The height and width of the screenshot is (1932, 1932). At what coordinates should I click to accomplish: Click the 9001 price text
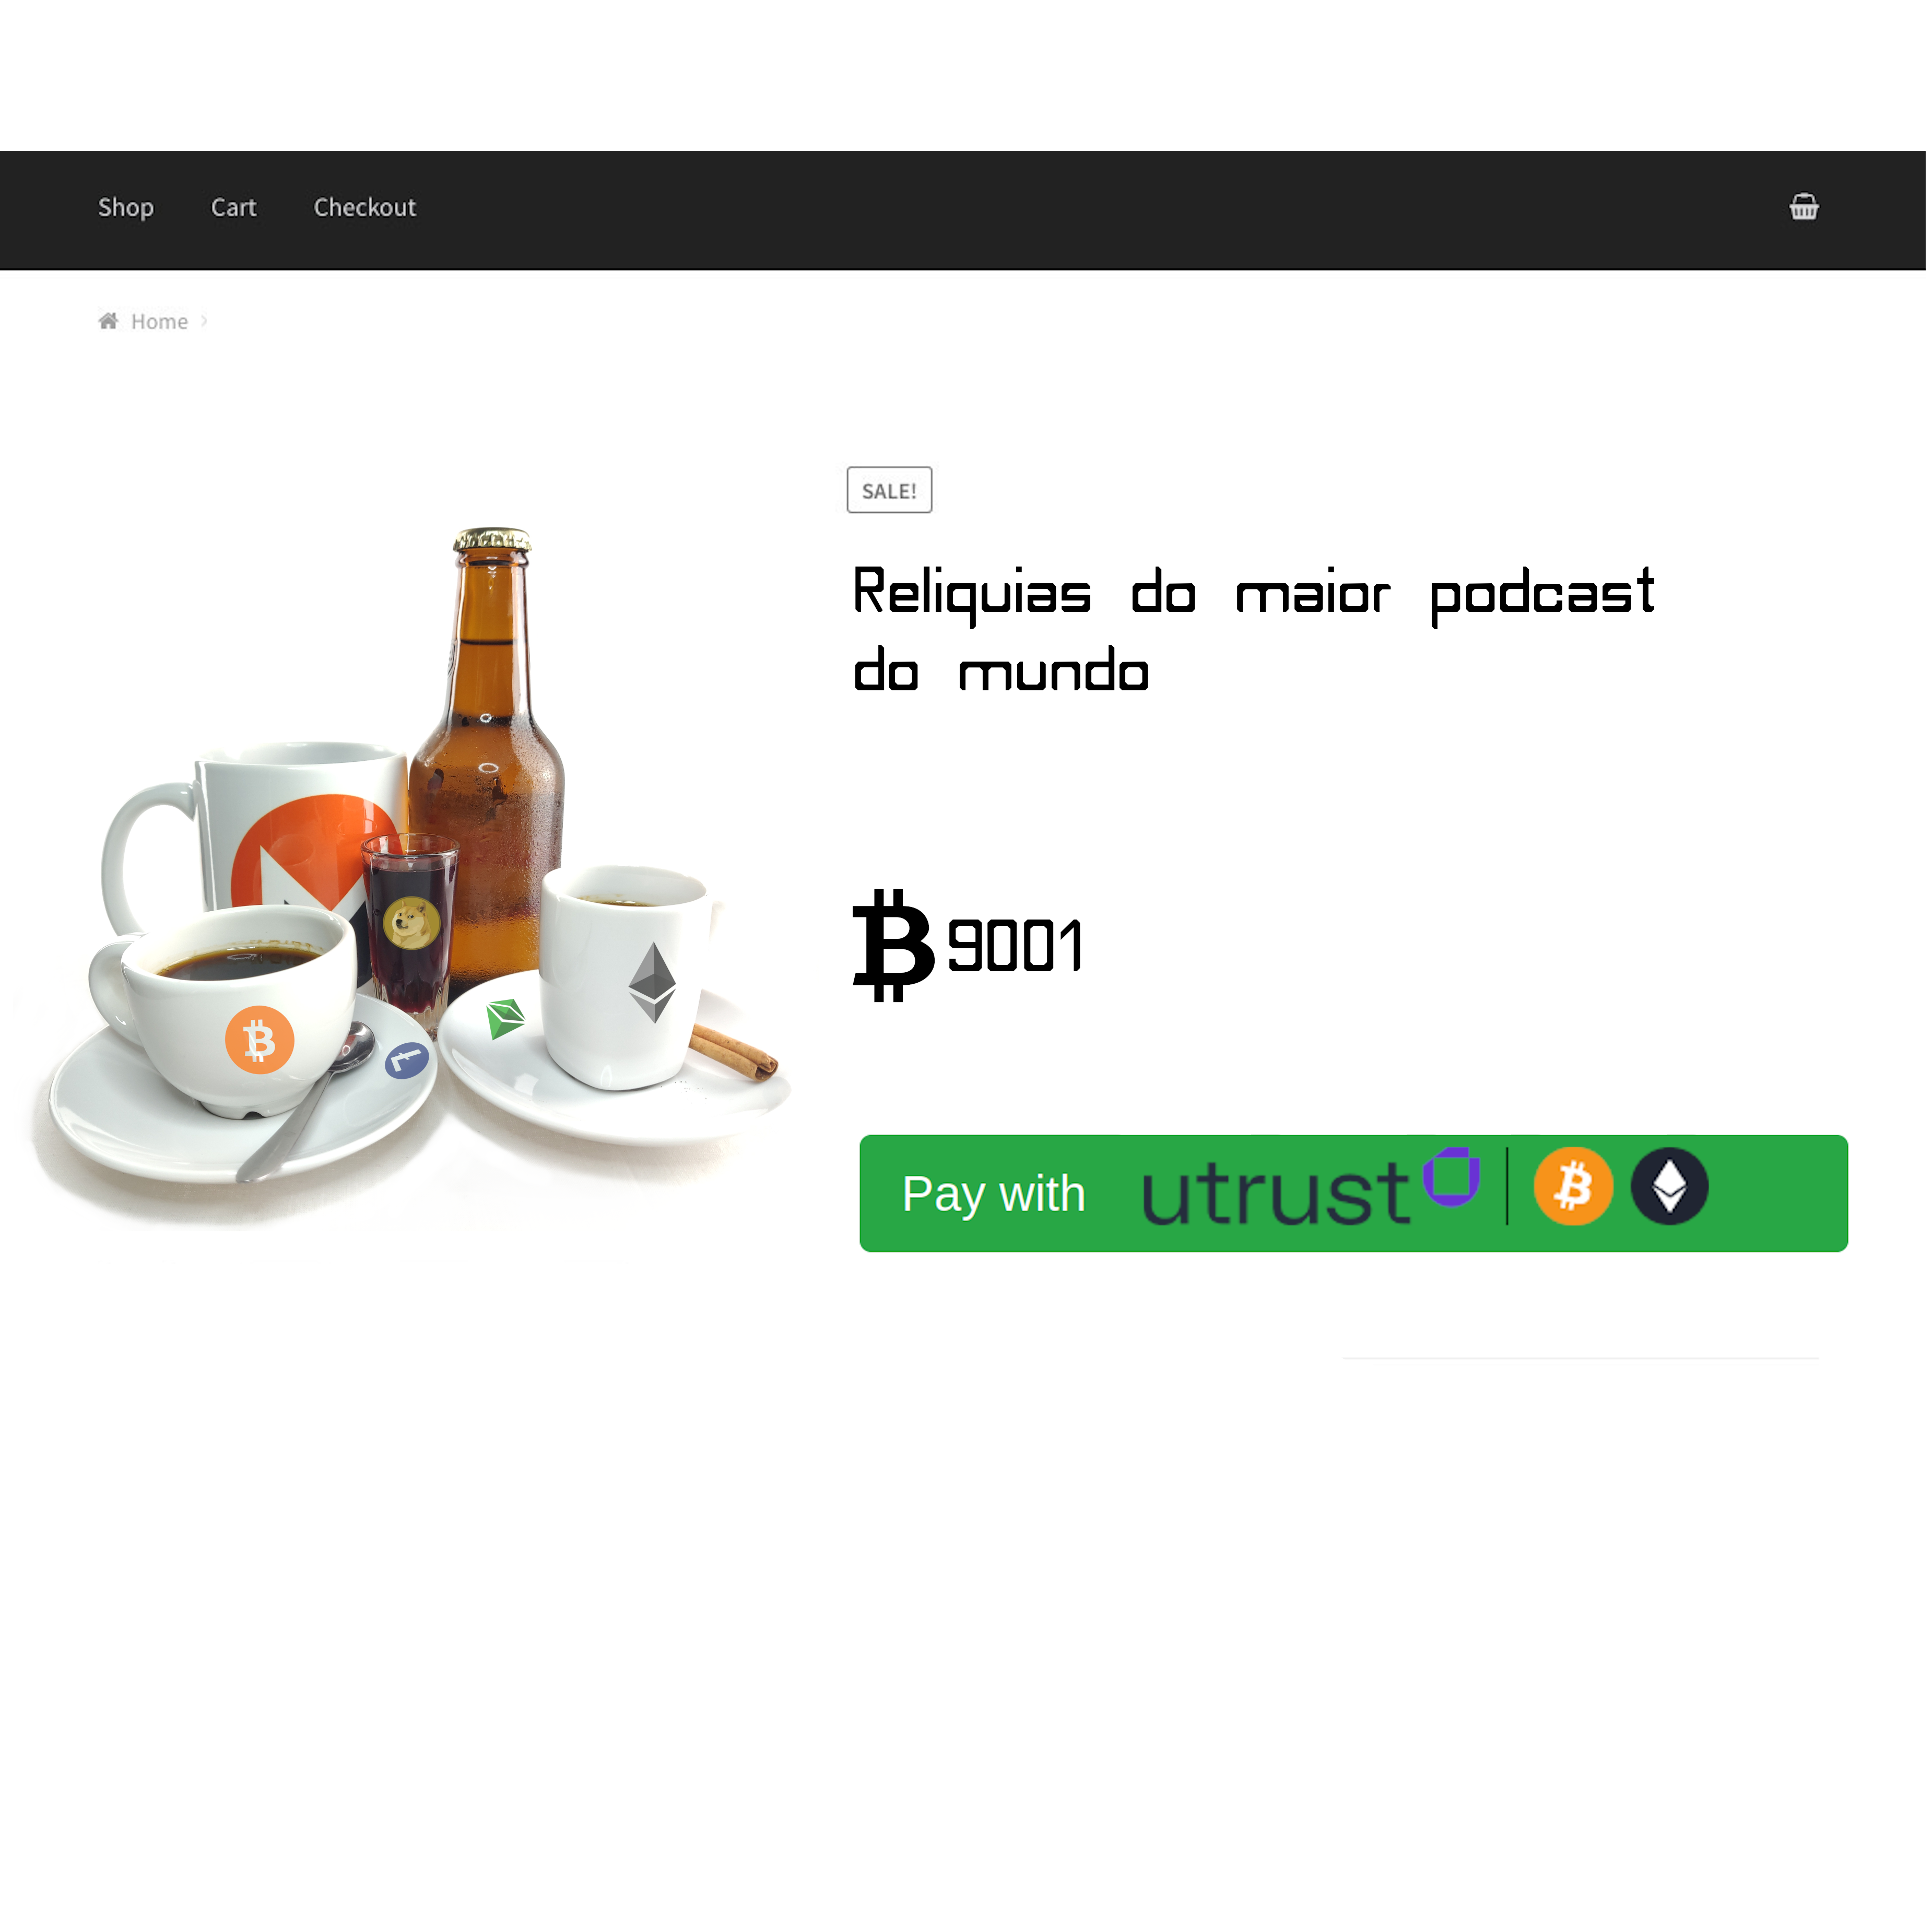point(1015,946)
